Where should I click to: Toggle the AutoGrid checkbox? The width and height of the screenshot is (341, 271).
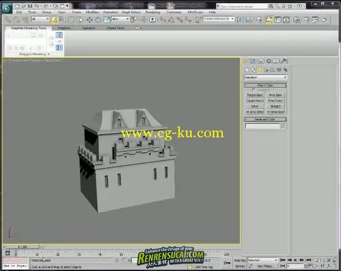point(253,90)
